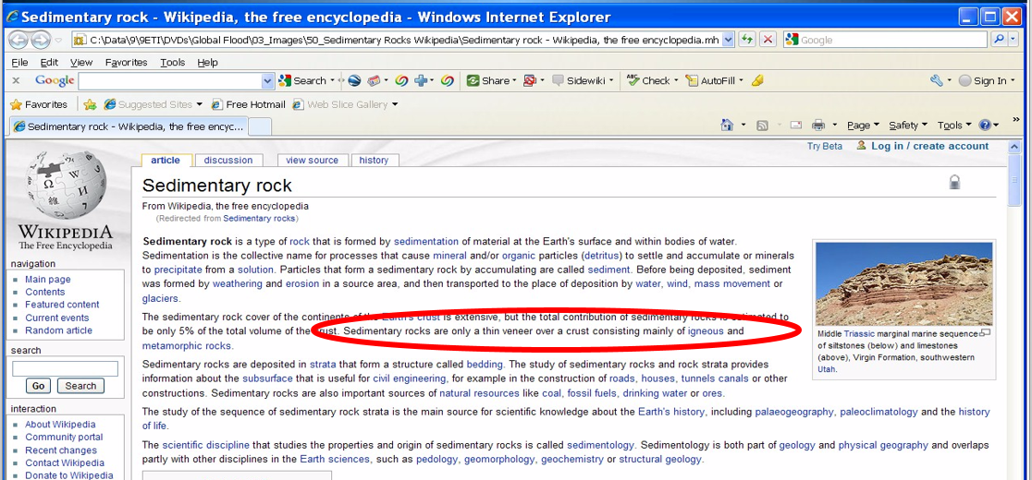Image resolution: width=1032 pixels, height=480 pixels.
Task: Click the yellow highlighter icon on Google Toolbar
Action: tap(757, 80)
